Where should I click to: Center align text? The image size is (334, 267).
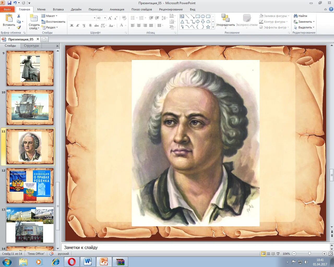(139, 25)
